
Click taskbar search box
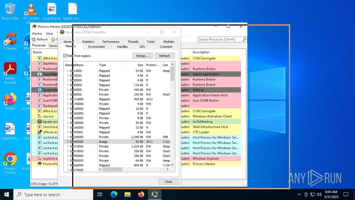[53, 194]
